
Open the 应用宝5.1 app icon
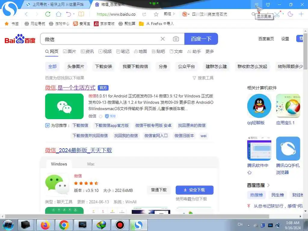pyautogui.click(x=288, y=106)
